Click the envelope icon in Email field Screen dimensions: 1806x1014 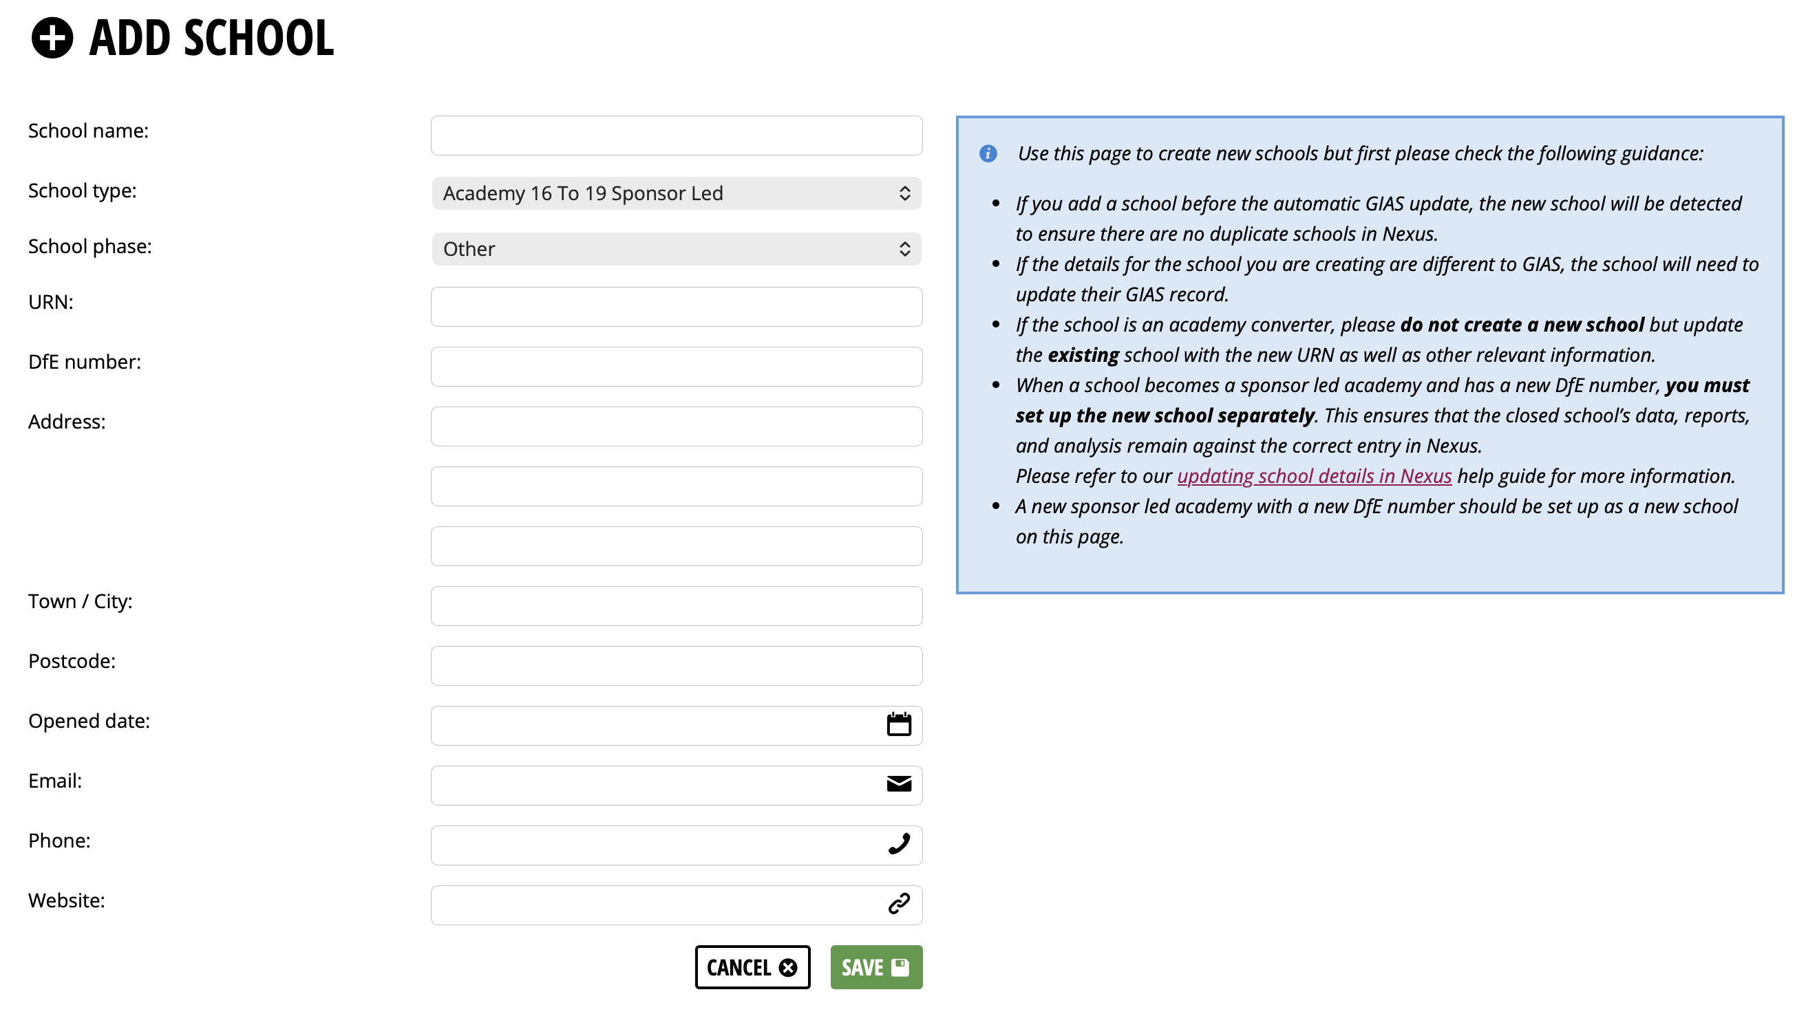[x=899, y=784]
